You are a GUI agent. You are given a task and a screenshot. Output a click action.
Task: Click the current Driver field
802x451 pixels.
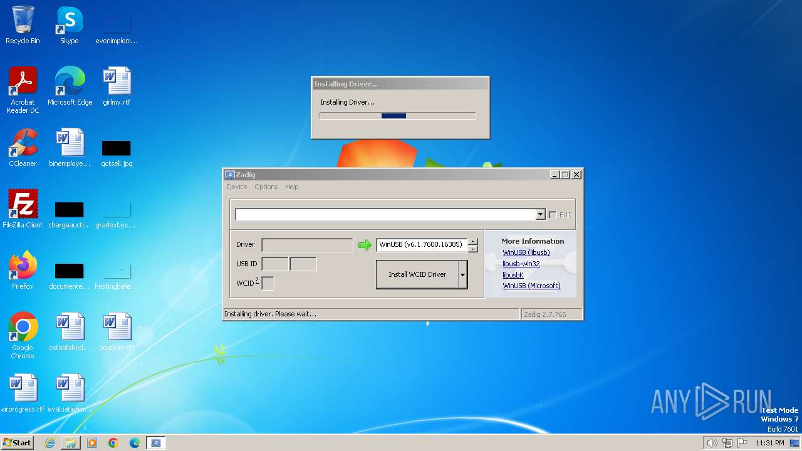coord(307,245)
